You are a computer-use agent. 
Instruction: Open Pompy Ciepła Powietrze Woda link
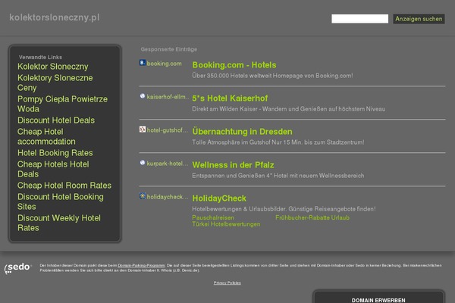click(62, 104)
